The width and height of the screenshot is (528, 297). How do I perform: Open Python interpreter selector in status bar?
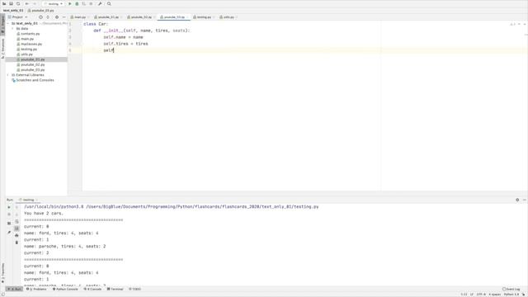[x=511, y=295]
